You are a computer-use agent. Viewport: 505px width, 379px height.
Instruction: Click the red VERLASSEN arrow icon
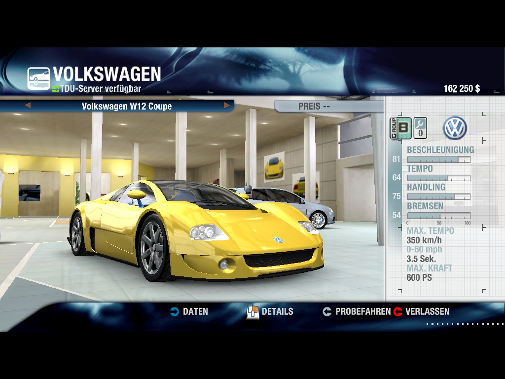click(398, 312)
